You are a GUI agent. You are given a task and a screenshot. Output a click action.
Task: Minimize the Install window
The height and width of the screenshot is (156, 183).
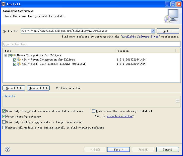click(x=167, y=4)
